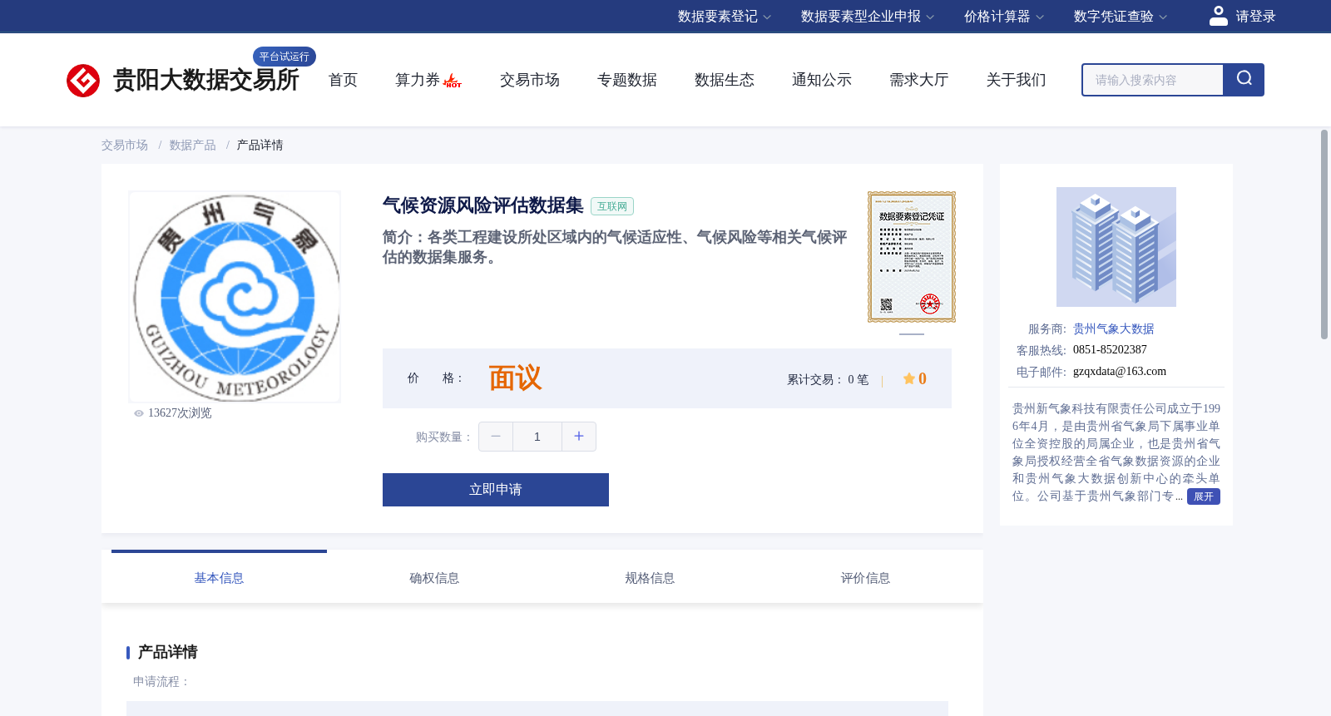Click the 立即申请 button
This screenshot has width=1331, height=716.
point(496,490)
